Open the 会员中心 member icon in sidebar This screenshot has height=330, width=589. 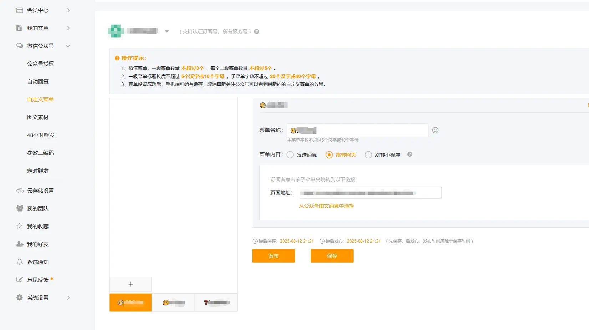19,10
